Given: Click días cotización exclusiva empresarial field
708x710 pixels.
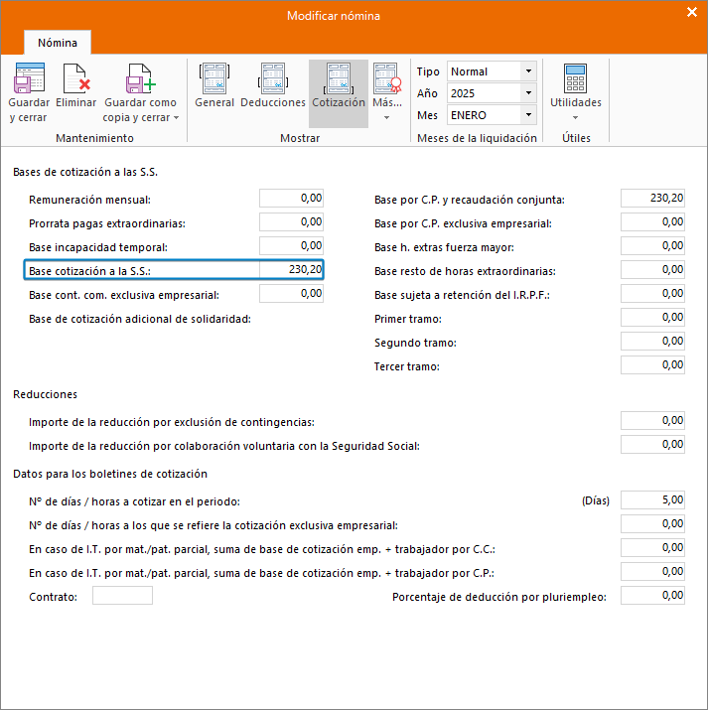Looking at the screenshot, I should coord(652,524).
